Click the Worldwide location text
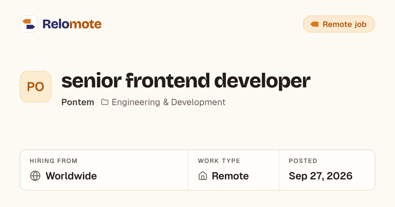 71,176
